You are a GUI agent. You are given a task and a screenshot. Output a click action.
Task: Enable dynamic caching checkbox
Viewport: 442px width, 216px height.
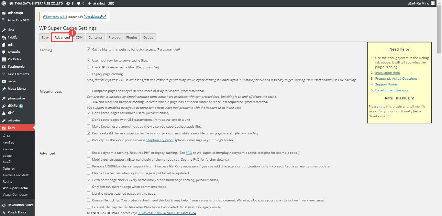point(89,153)
